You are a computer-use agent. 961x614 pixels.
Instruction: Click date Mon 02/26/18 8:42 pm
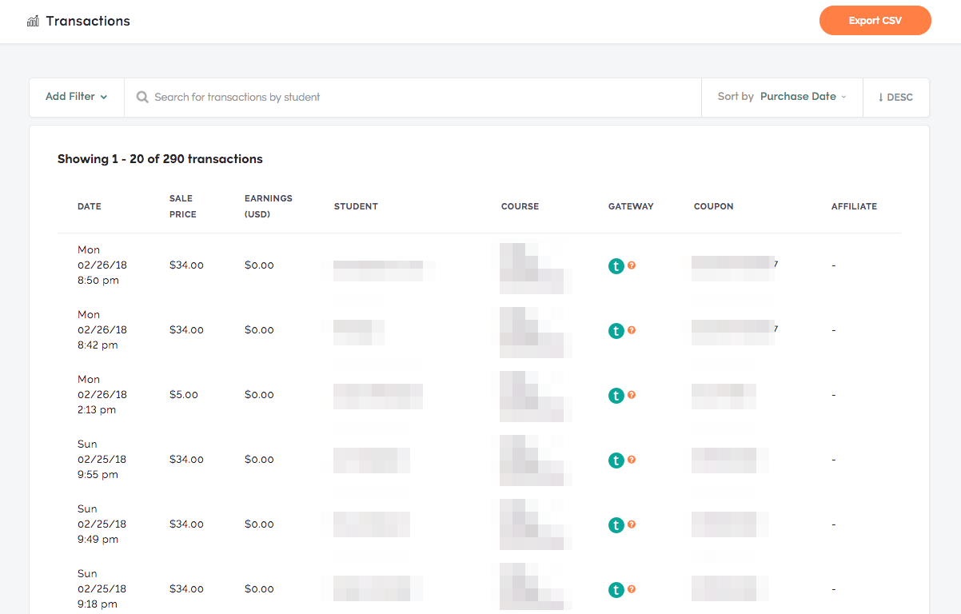[102, 330]
